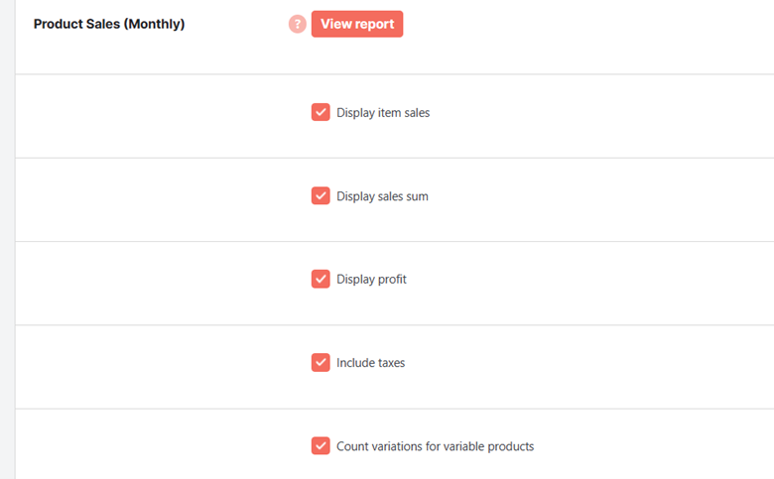Uncheck the Display item sales checkbox

click(321, 112)
